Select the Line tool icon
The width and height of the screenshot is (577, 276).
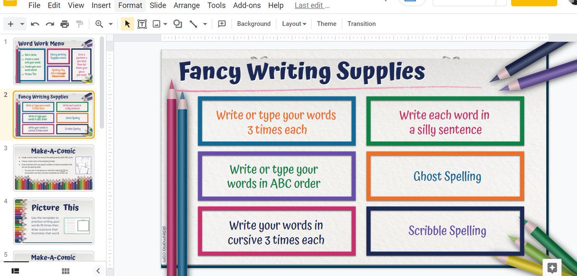coord(193,24)
